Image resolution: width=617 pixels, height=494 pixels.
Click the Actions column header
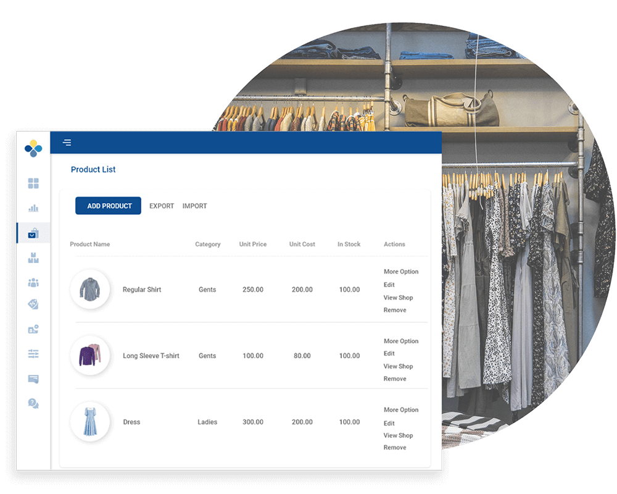pos(394,245)
